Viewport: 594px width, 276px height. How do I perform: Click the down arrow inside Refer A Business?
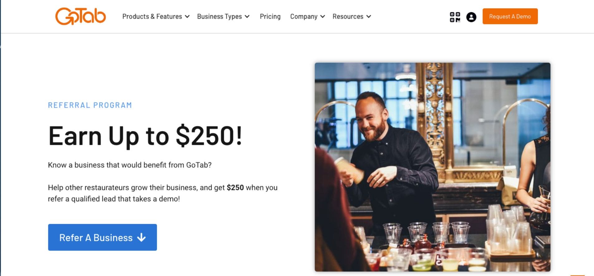pos(142,237)
